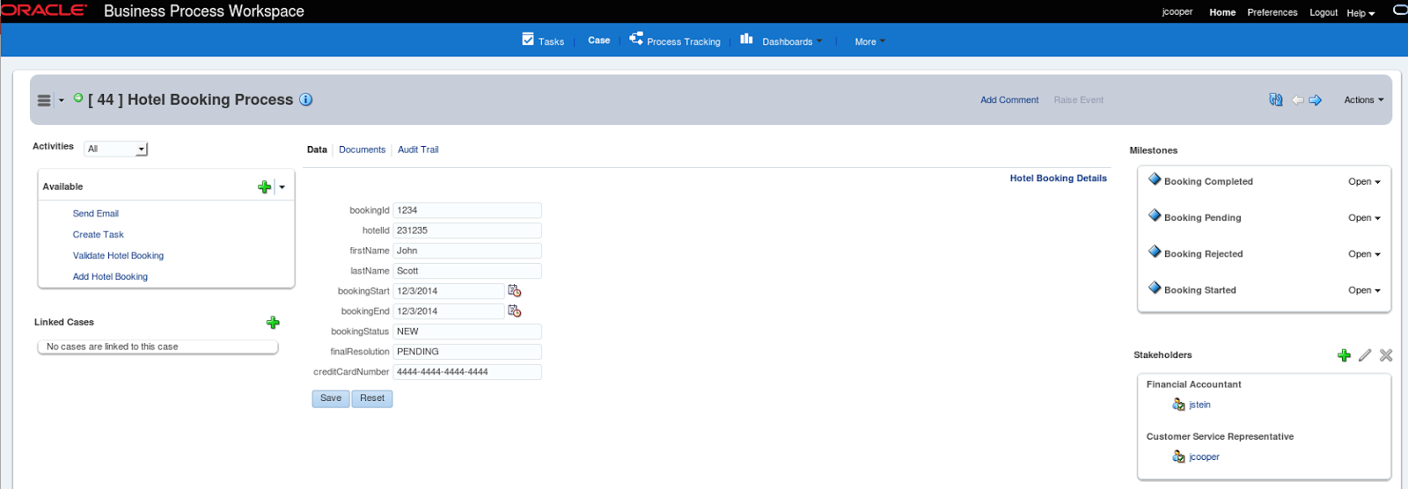This screenshot has height=489, width=1408.
Task: Click Logout link
Action: click(1324, 12)
